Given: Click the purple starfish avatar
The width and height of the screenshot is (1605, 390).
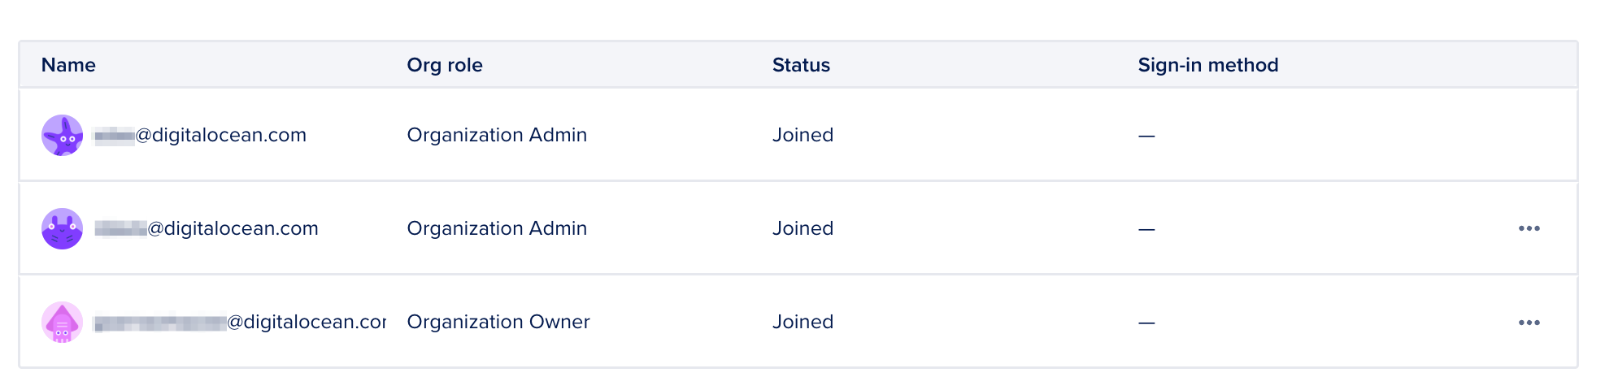Looking at the screenshot, I should (x=62, y=135).
